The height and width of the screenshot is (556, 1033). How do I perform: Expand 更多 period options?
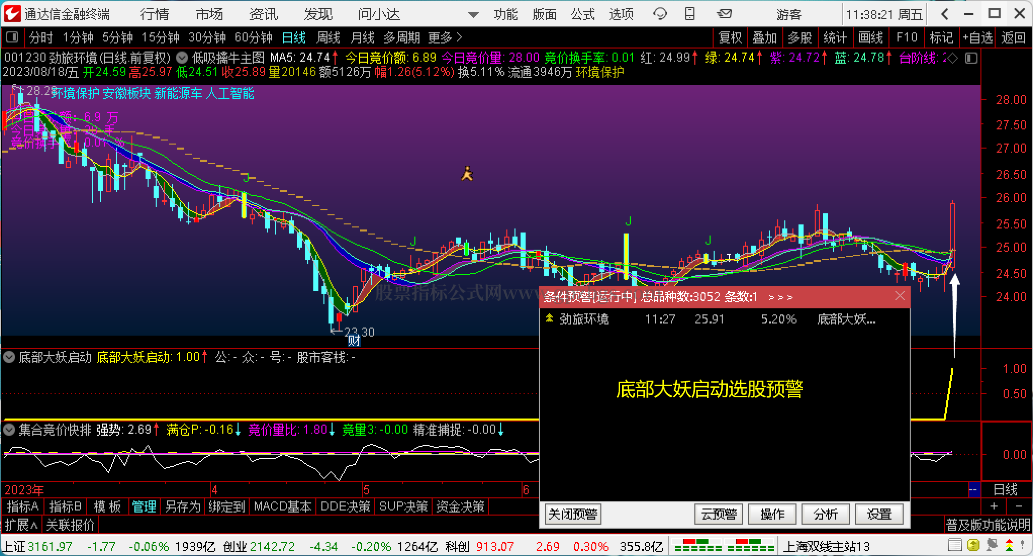pos(445,37)
